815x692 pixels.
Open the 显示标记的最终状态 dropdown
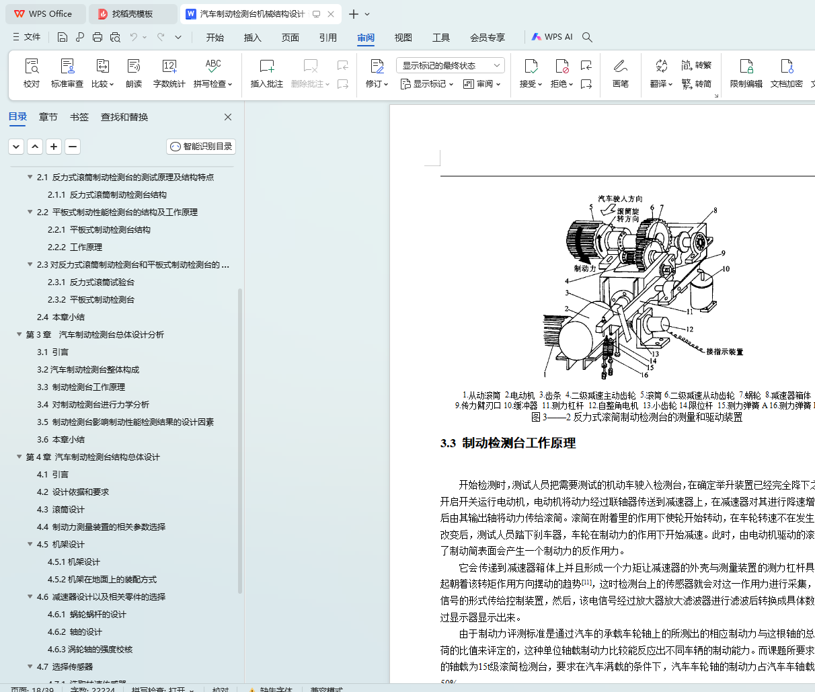(x=451, y=65)
